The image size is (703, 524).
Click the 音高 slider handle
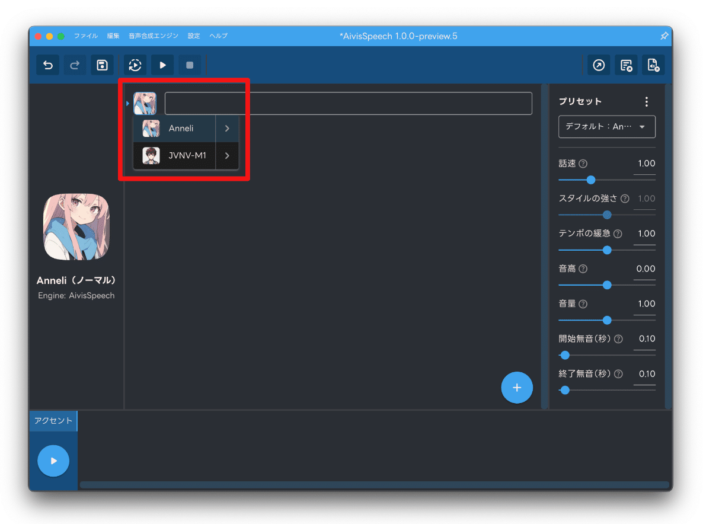pos(607,285)
